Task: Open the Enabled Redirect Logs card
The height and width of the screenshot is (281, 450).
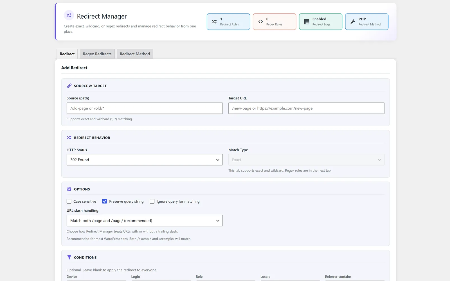Action: [x=321, y=22]
